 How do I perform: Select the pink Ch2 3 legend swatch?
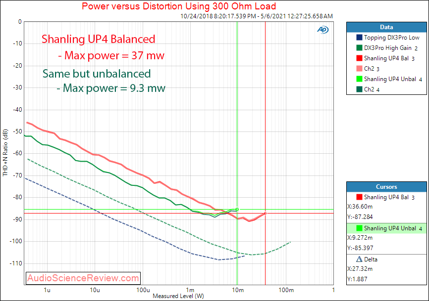coord(359,69)
